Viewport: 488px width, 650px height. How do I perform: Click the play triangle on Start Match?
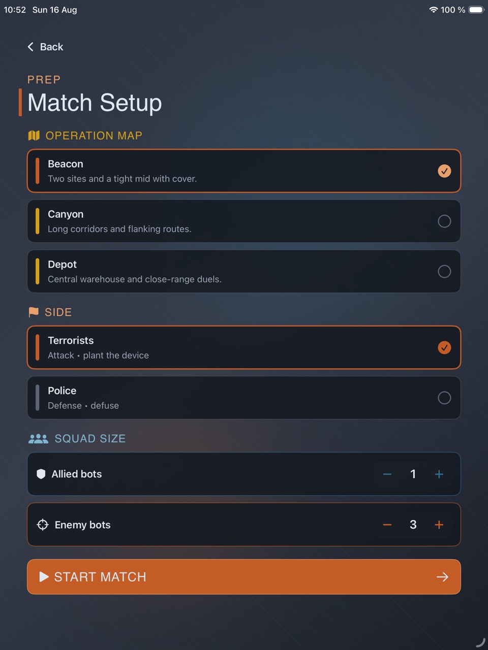pos(44,576)
